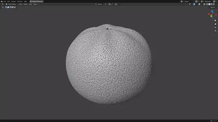
Task: Open the Options dropdown
Action: click(x=213, y=7)
